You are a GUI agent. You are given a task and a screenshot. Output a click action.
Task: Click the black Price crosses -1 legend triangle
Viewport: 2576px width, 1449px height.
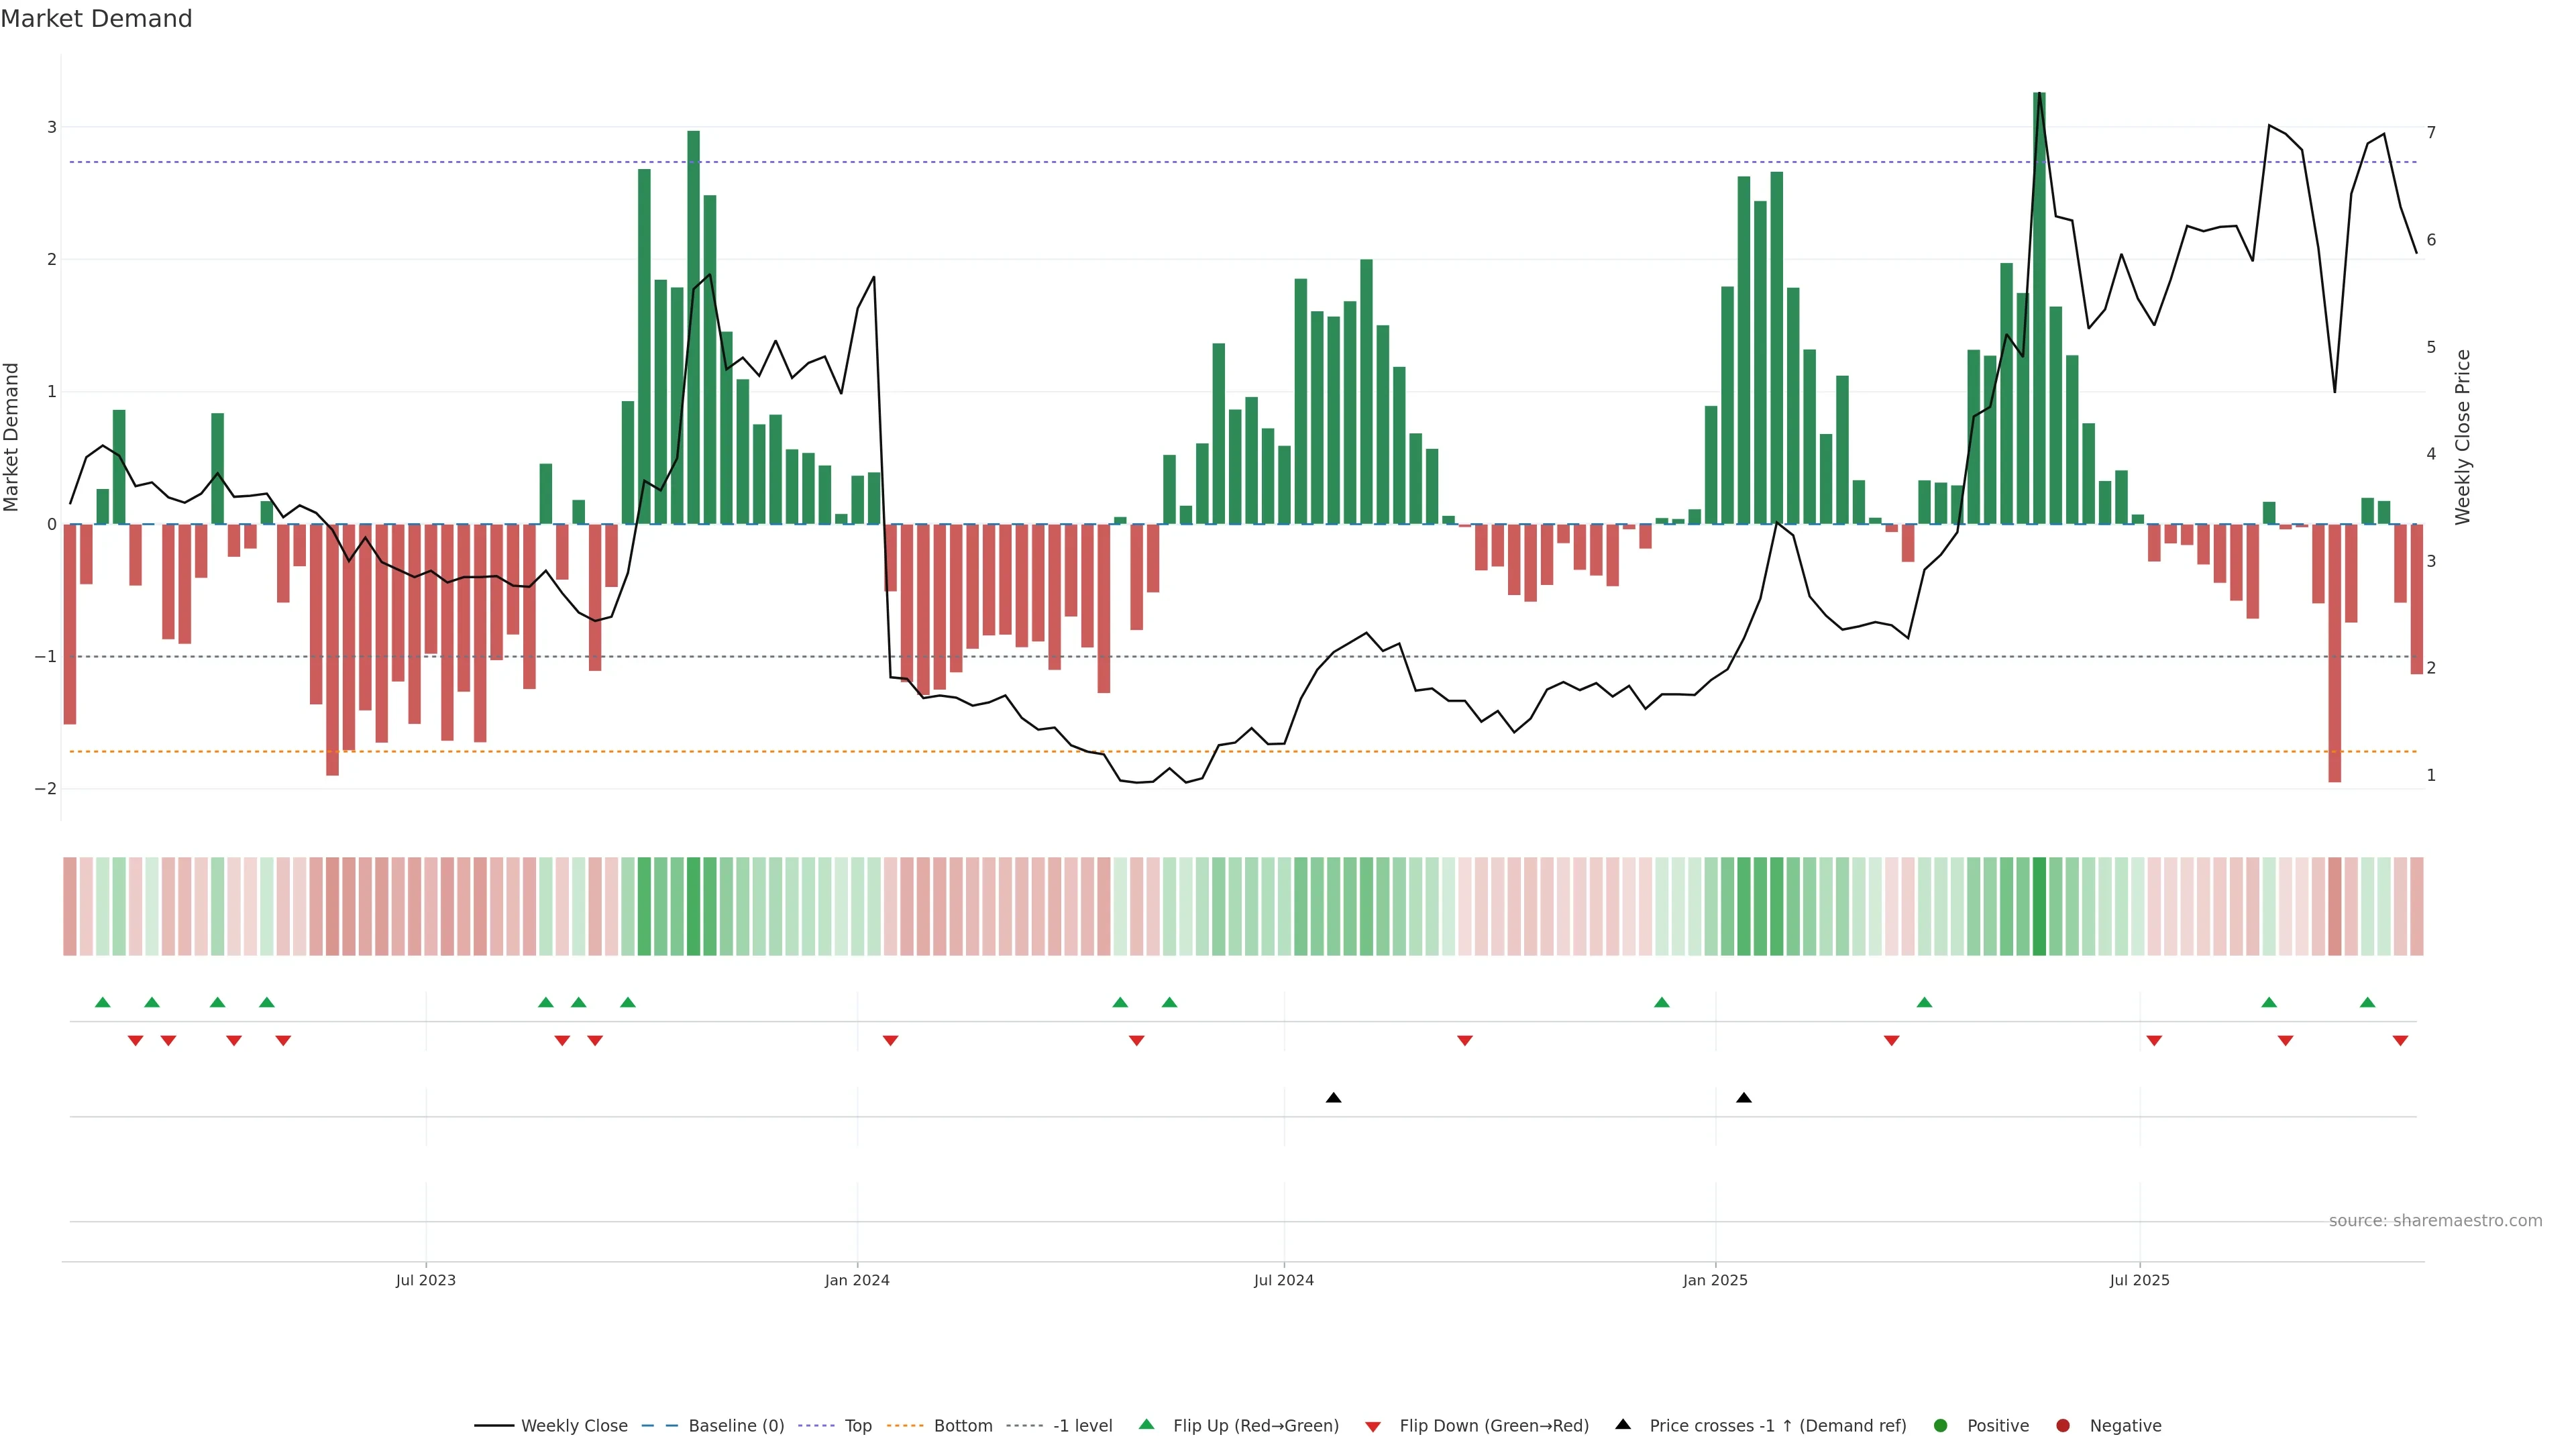click(1622, 1424)
